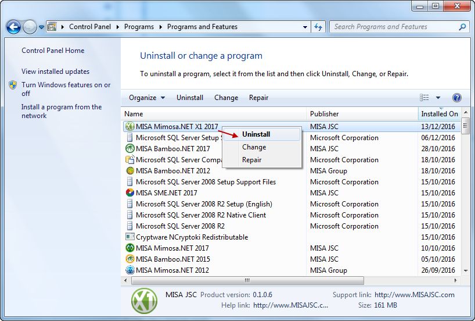Open the view options dropdown arrow
This screenshot has height=321, width=475.
(x=438, y=98)
